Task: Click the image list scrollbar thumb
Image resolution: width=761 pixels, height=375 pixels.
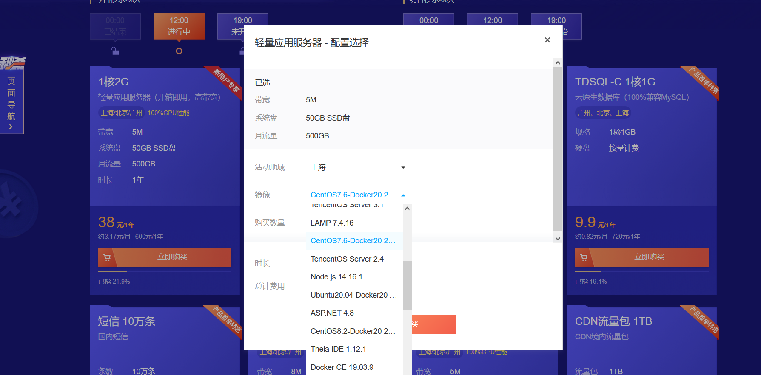Action: click(x=407, y=285)
